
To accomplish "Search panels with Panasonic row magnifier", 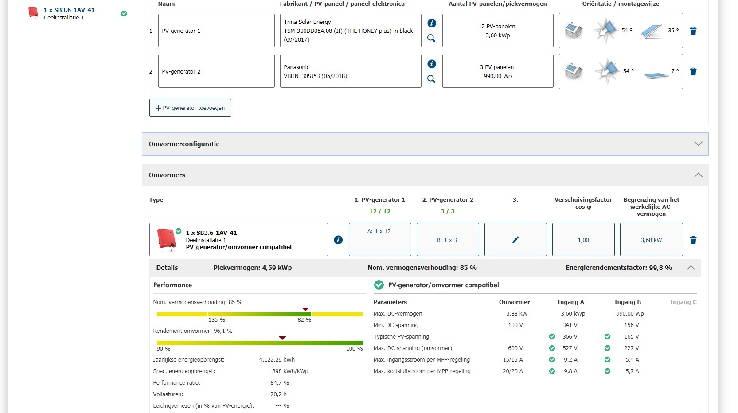I will point(431,79).
